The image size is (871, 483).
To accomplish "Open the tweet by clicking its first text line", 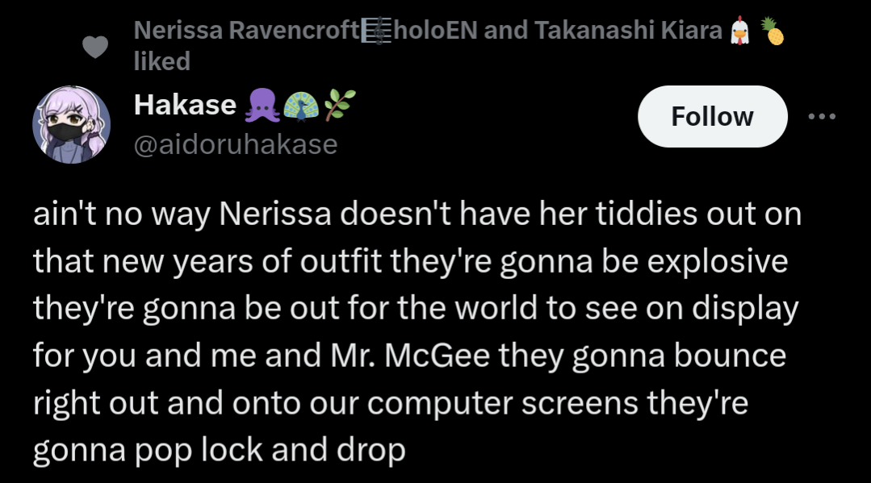I will [417, 214].
